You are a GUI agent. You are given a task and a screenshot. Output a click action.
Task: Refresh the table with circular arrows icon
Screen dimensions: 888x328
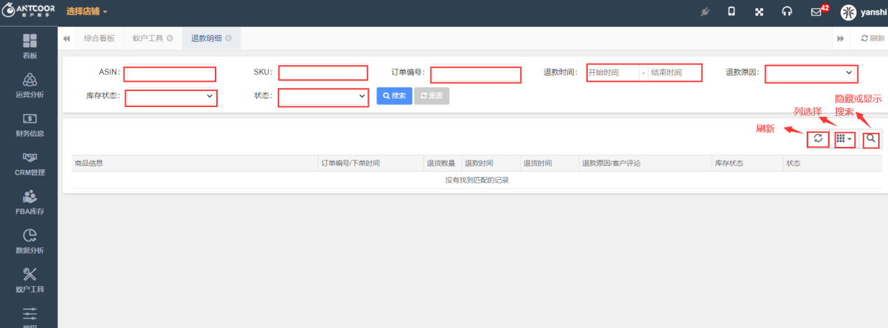coord(818,138)
